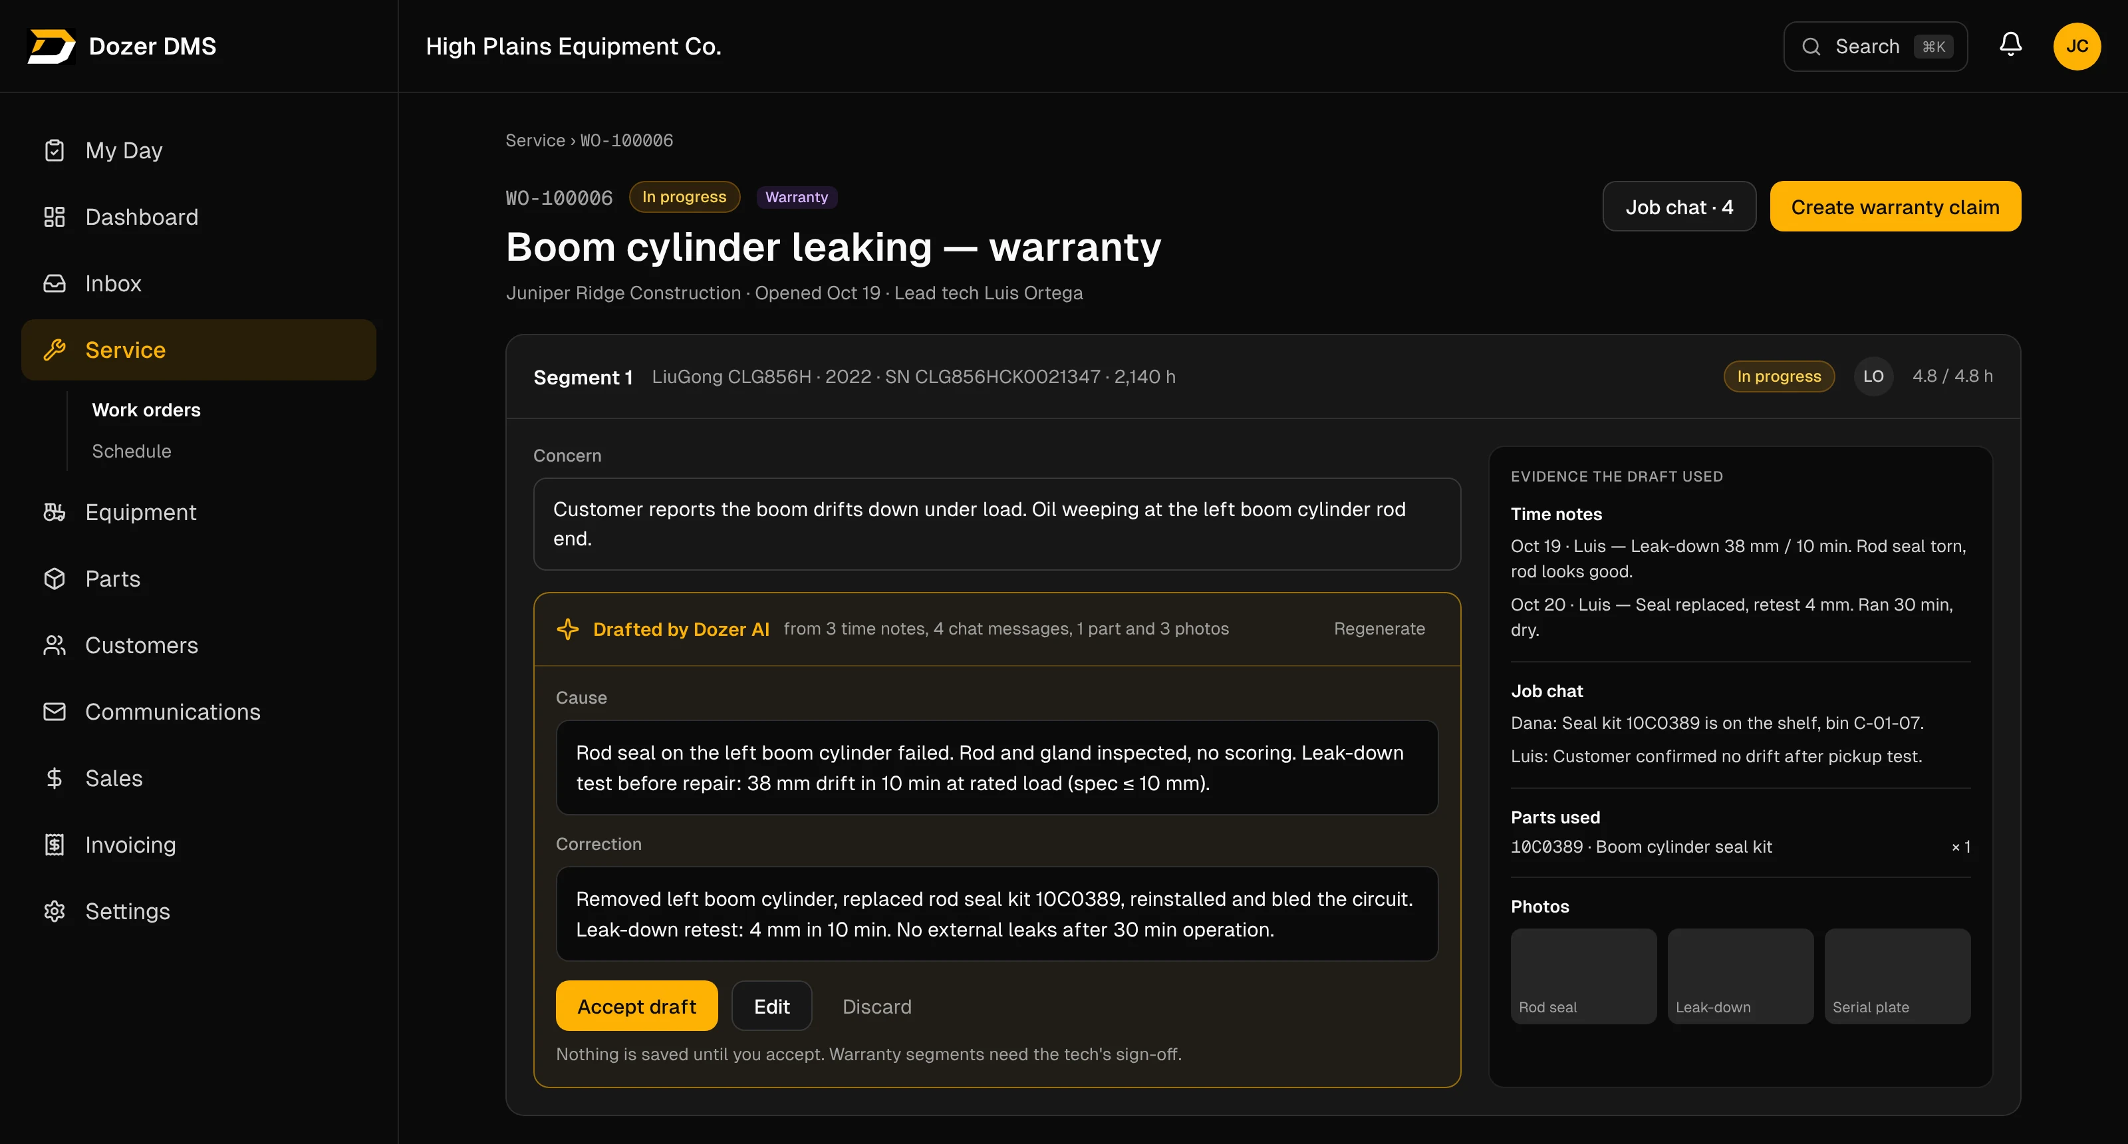Click the Invoicing receipt icon

[55, 845]
